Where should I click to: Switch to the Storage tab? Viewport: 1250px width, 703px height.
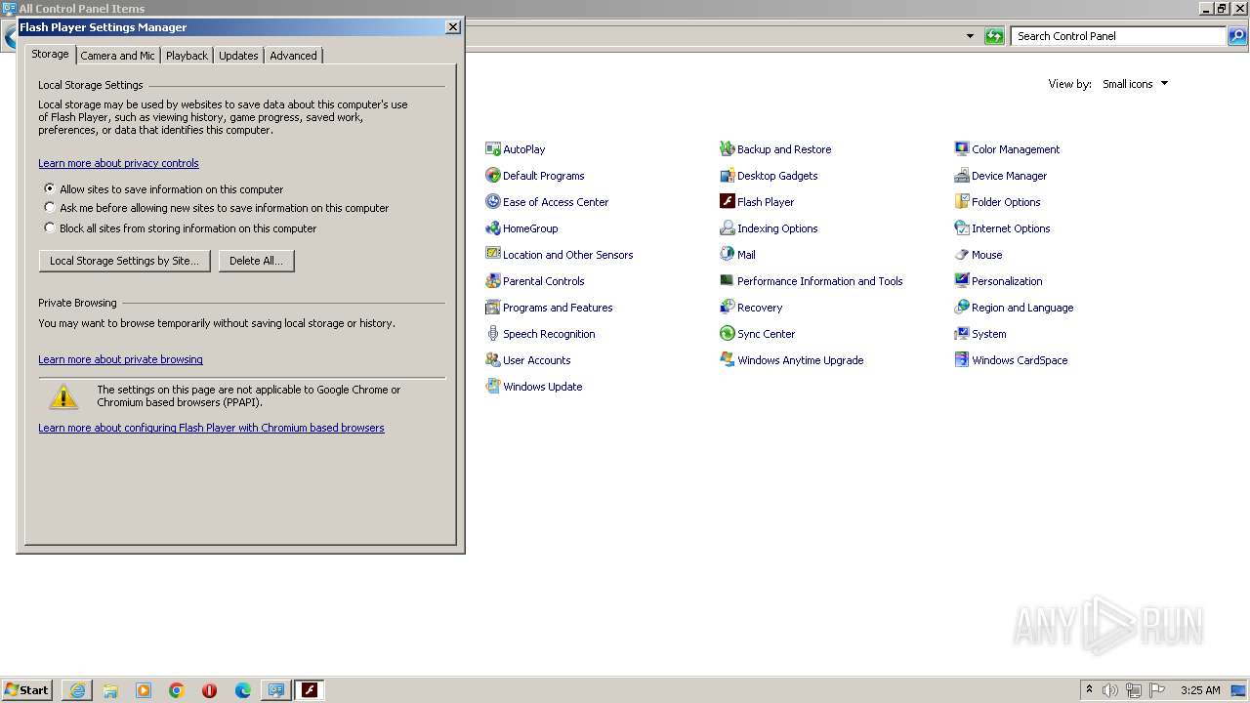(x=50, y=55)
